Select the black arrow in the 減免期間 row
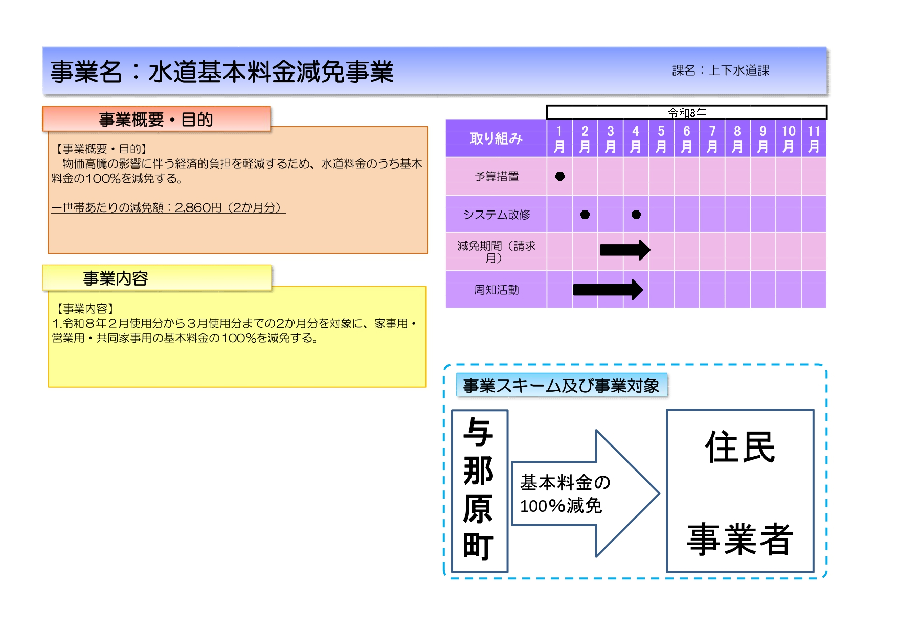 [624, 250]
